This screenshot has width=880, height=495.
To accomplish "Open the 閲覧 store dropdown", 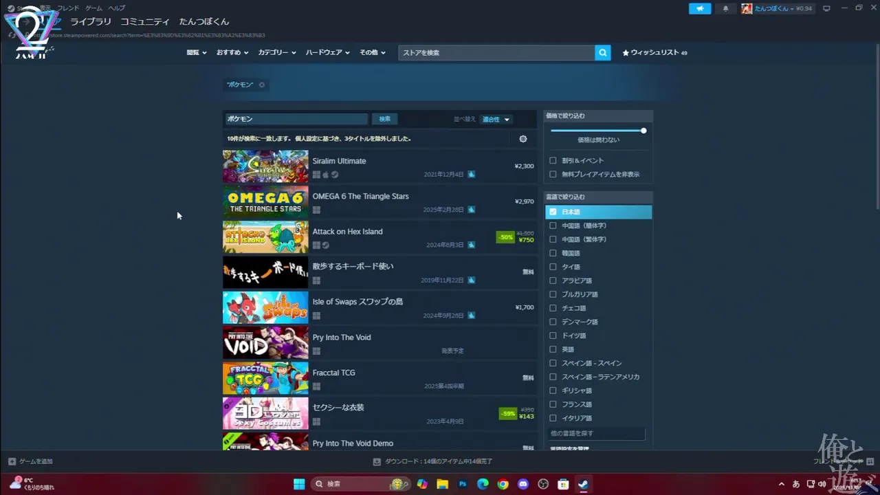I will coord(197,52).
